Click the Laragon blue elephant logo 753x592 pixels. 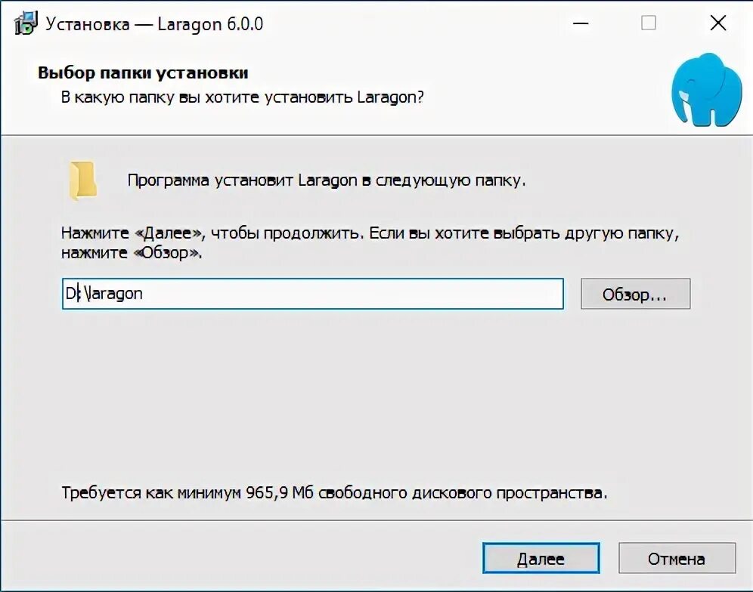(x=707, y=89)
